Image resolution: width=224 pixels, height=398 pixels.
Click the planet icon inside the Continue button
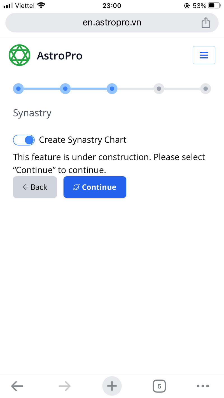(x=76, y=187)
